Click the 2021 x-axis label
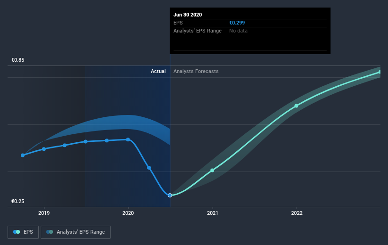The width and height of the screenshot is (388, 245). 213,213
